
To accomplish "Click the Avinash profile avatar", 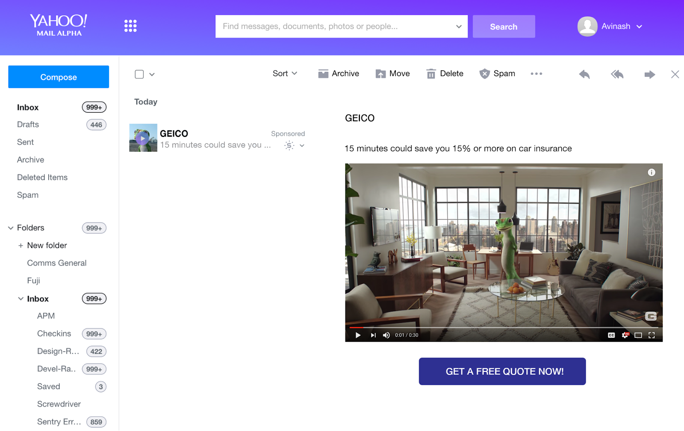I will click(587, 26).
